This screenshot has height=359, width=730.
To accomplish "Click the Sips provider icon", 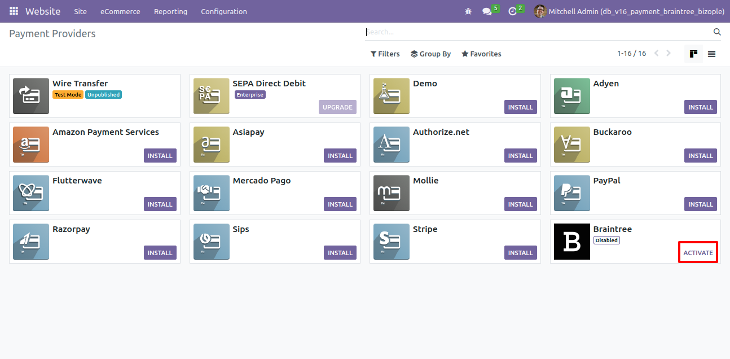I will point(211,242).
